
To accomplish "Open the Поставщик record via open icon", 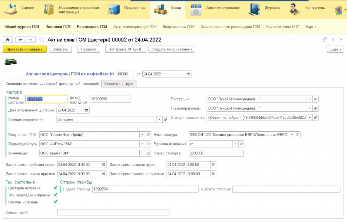I will point(315,99).
